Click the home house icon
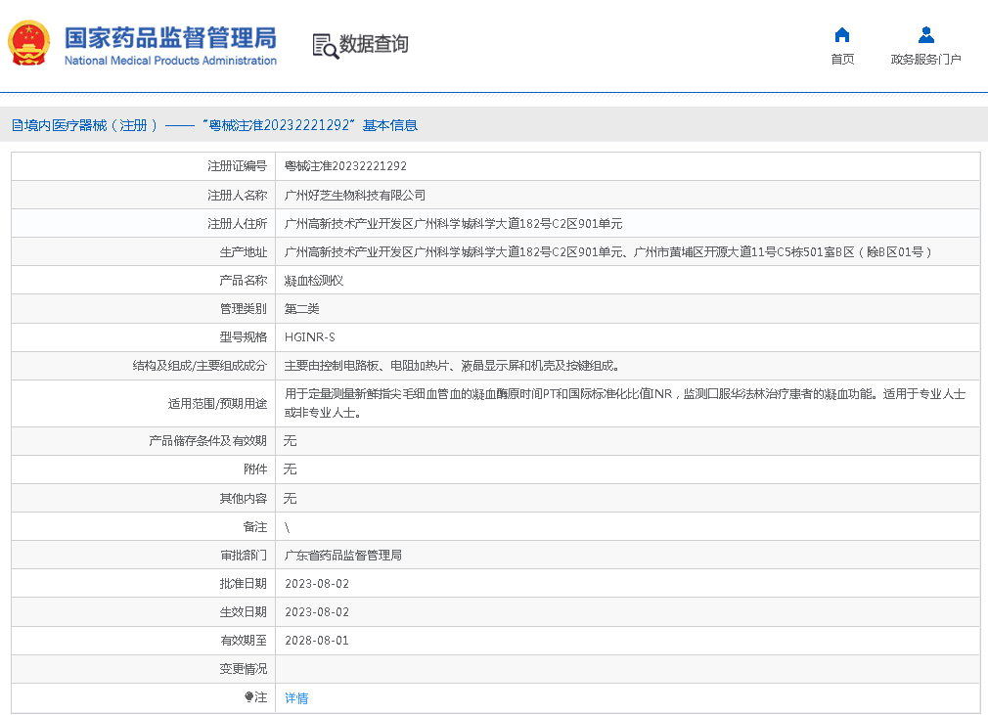This screenshot has height=715, width=988. 841,35
